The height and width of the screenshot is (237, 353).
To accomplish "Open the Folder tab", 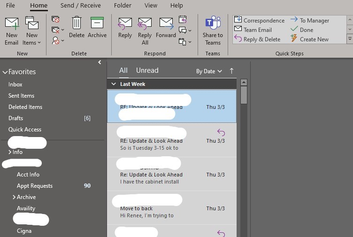I will point(123,6).
